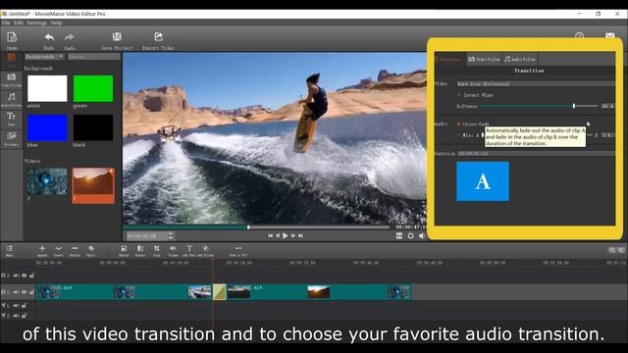Click the Add Text T icon
Screen dimensions: 628x353
189,248
